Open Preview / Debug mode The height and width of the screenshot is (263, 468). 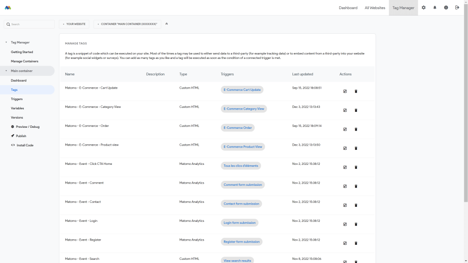(25, 127)
